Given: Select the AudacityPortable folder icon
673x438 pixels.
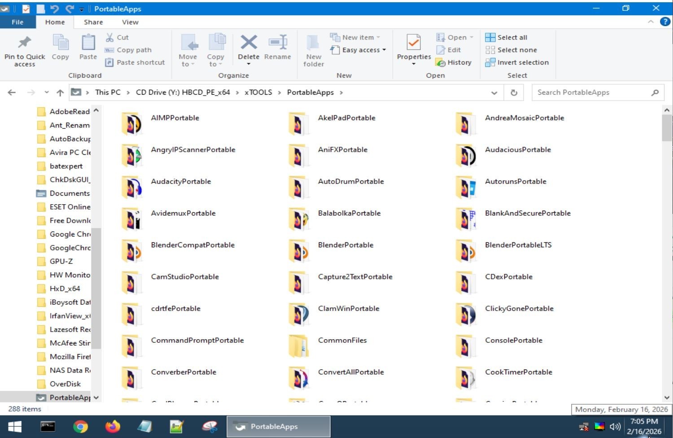Looking at the screenshot, I should click(131, 188).
